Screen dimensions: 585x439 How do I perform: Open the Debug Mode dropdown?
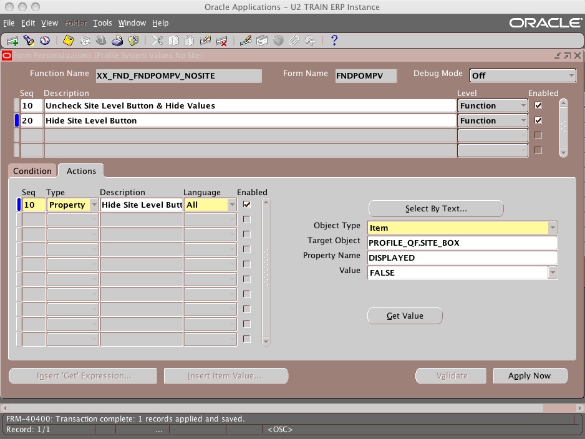click(x=571, y=75)
